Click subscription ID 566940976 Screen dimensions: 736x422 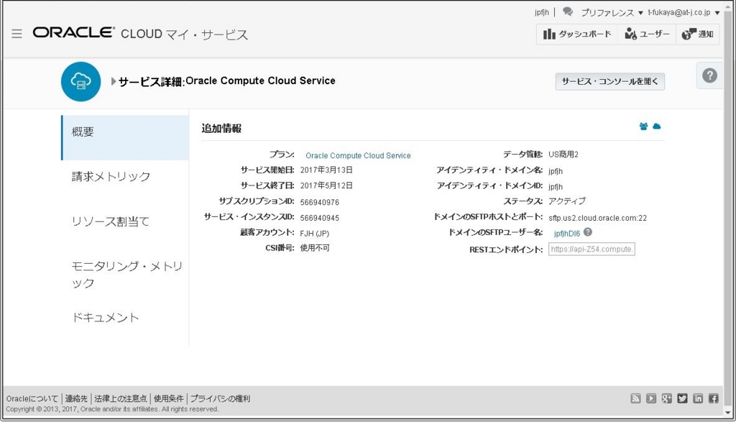point(319,202)
